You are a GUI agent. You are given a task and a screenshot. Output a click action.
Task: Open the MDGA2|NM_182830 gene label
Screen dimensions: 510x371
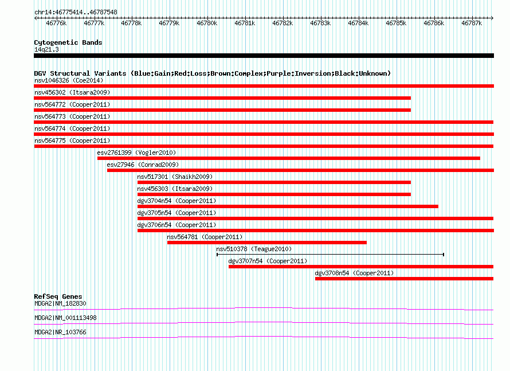(60, 304)
